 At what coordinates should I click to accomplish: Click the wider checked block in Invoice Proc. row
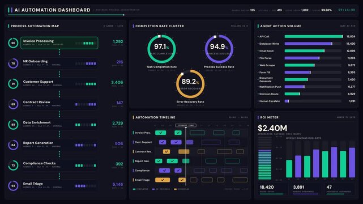[x=160, y=133]
